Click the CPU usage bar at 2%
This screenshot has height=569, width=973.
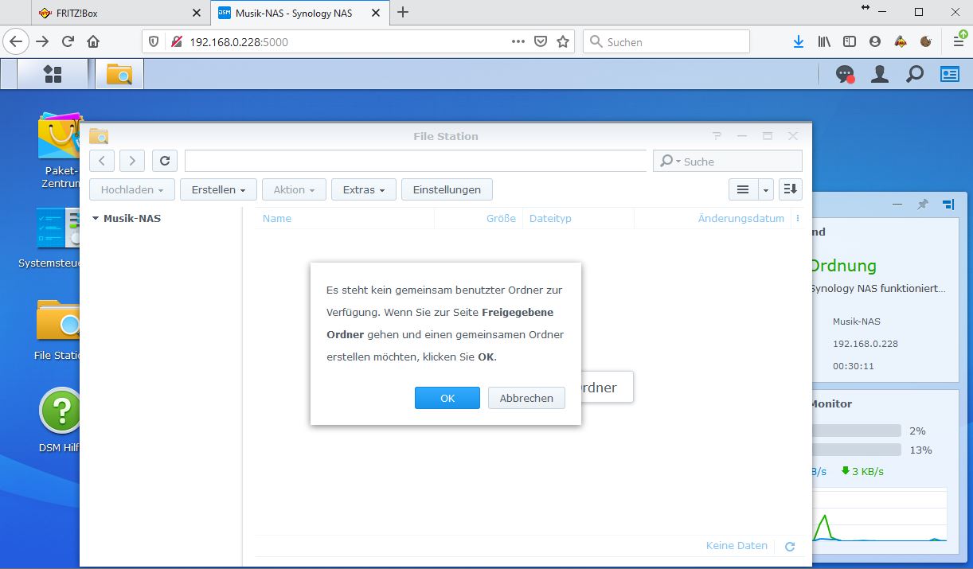(857, 431)
